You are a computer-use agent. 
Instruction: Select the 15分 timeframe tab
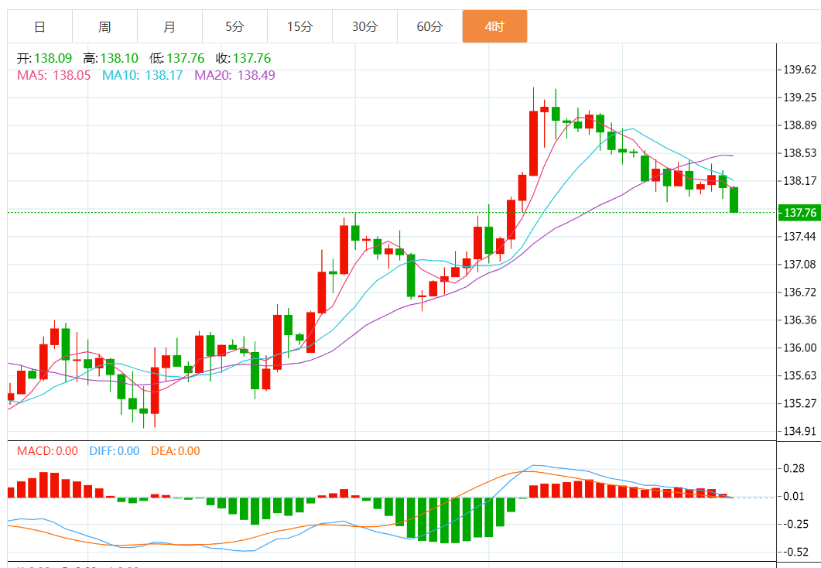coord(299,27)
